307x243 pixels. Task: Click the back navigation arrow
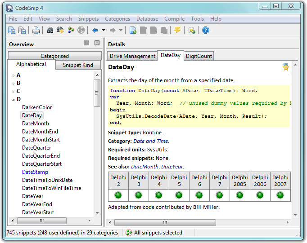click(x=95, y=31)
